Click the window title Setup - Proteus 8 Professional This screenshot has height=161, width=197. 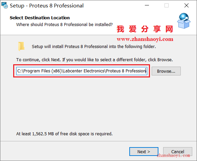coord(47,6)
